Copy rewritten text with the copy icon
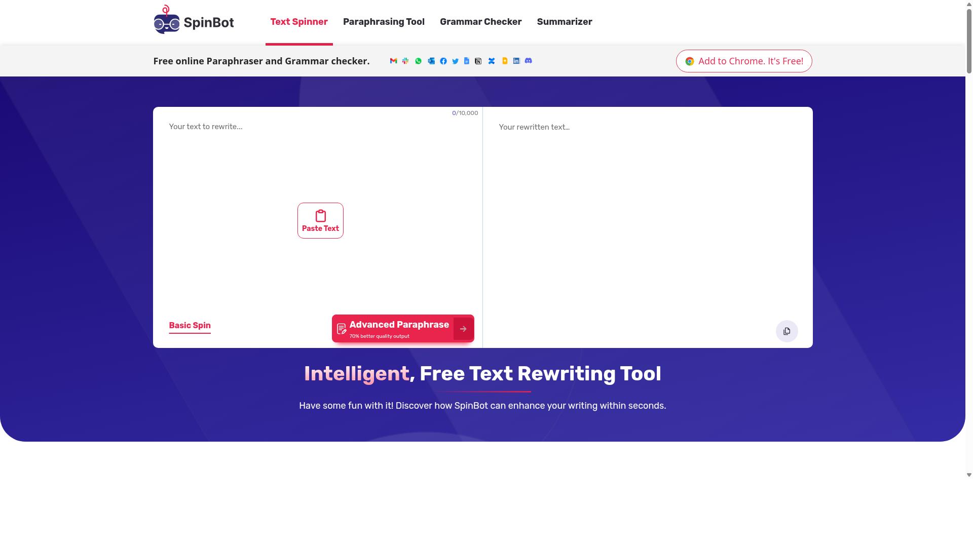This screenshot has height=547, width=973. point(787,331)
